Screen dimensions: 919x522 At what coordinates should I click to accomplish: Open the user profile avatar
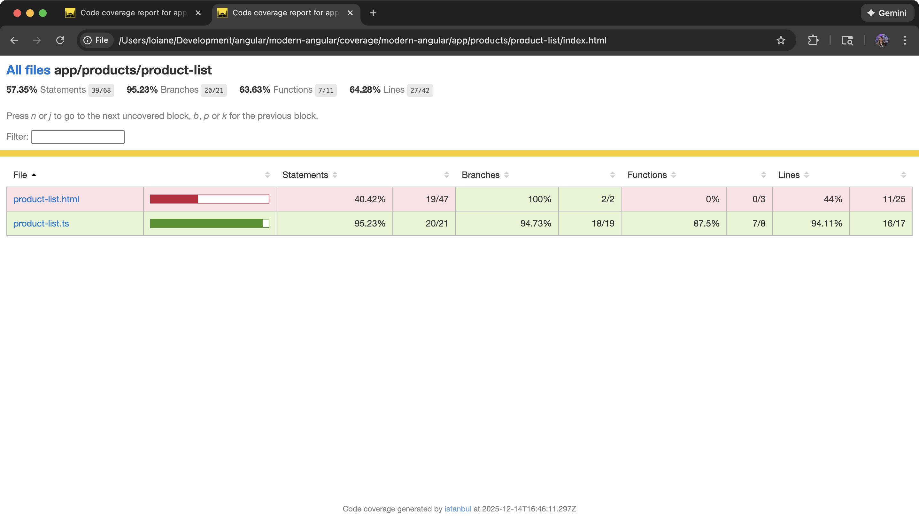coord(882,40)
